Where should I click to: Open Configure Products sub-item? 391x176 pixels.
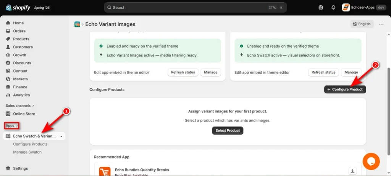click(31, 144)
